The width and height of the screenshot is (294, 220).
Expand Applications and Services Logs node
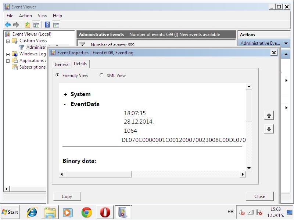pyautogui.click(x=8, y=61)
